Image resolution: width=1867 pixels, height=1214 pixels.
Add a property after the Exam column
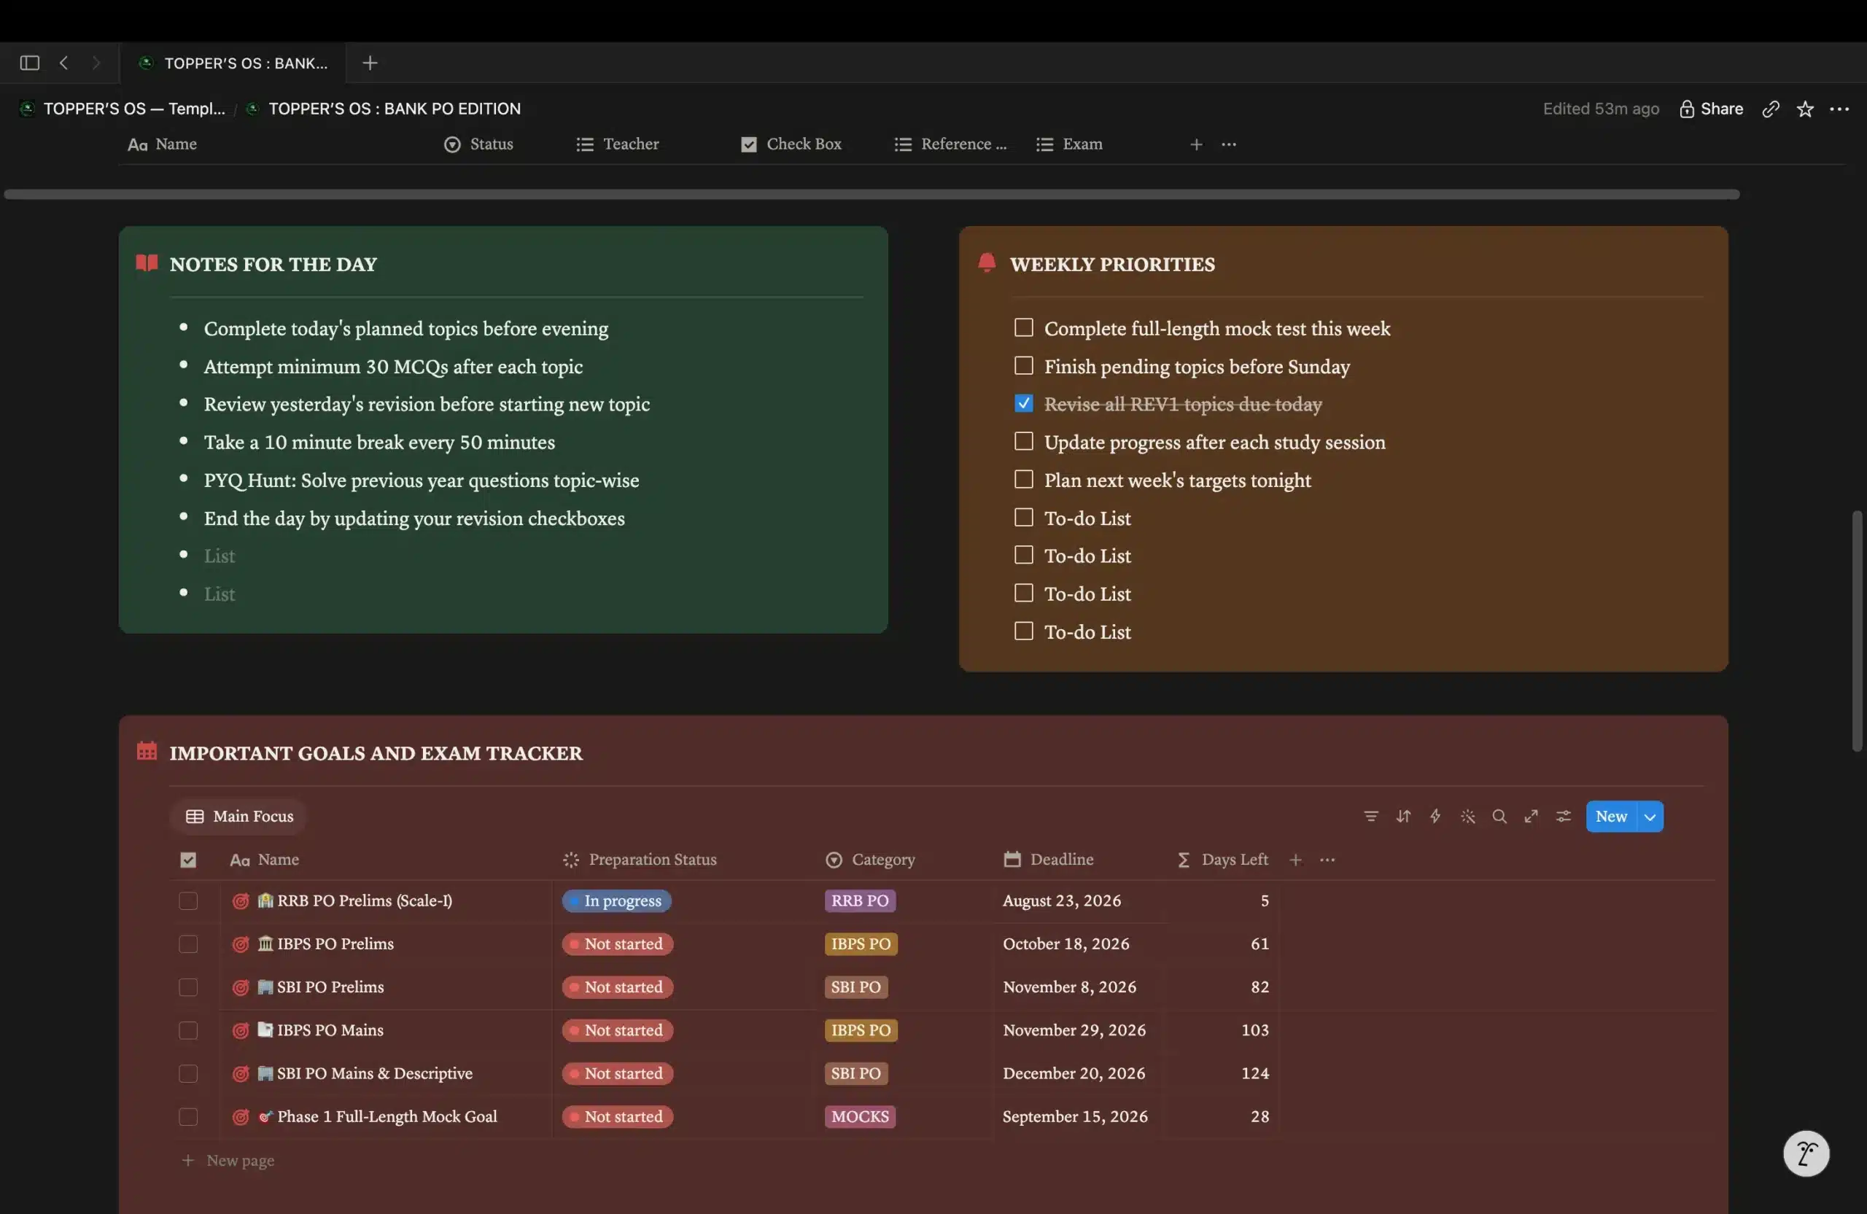pos(1196,144)
